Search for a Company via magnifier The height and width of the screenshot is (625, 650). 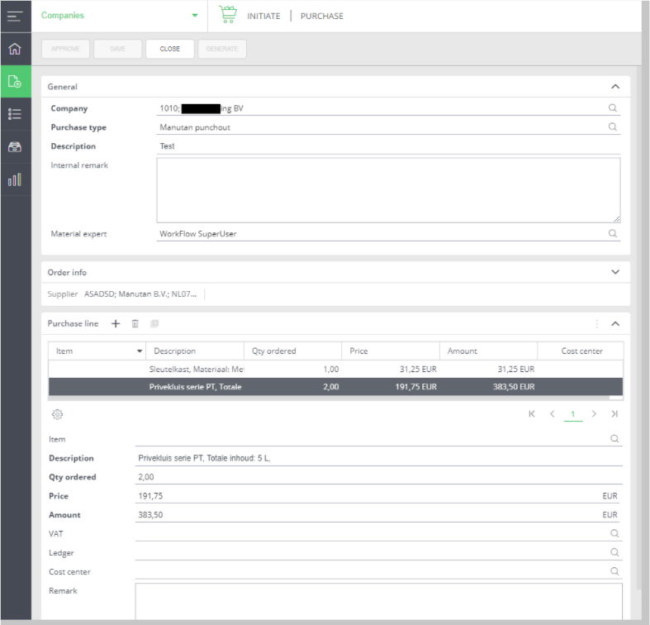click(613, 108)
